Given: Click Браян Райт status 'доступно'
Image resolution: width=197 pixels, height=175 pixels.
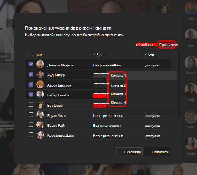Looking at the screenshot, I should coord(152,126).
